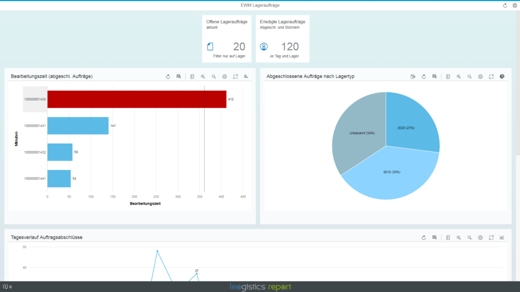Open table filter dropdown in Tagesverlauf toolbar
This screenshot has height=292, width=520.
pos(435,237)
